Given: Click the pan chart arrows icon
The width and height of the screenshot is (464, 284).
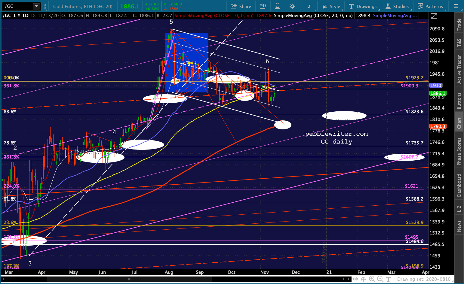Looking at the screenshot, I should (x=355, y=279).
